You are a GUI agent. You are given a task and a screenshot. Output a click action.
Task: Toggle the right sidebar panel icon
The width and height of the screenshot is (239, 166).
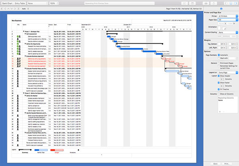(235, 3)
